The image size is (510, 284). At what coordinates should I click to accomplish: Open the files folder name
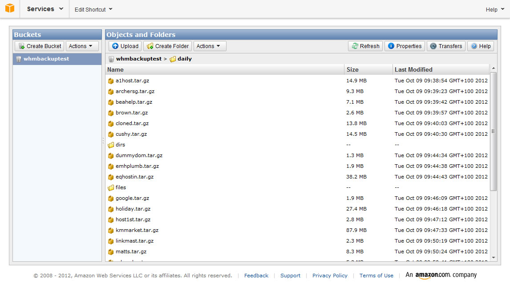point(121,188)
